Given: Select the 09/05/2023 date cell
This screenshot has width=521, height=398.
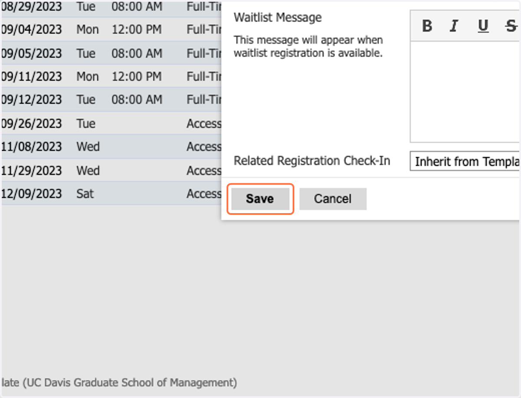Looking at the screenshot, I should pos(31,53).
